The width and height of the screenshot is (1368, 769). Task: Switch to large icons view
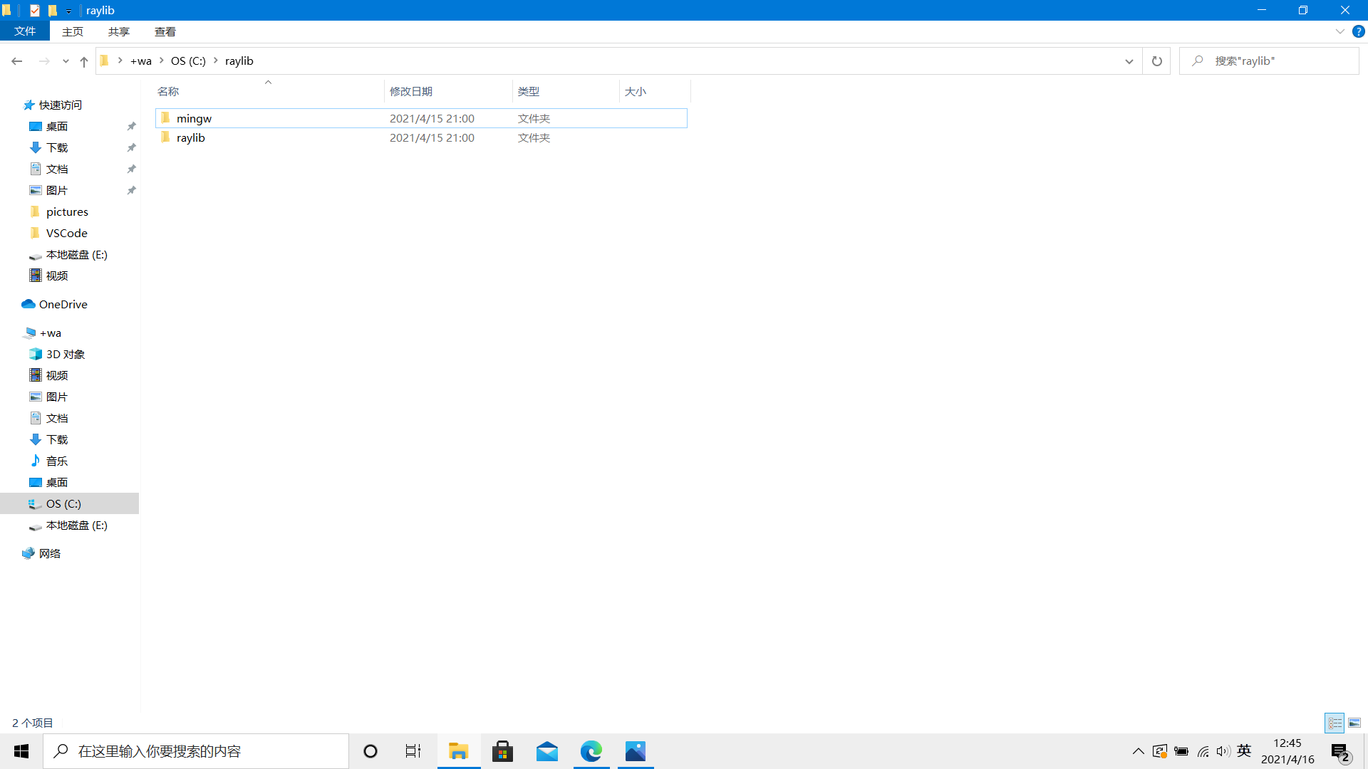(x=1354, y=723)
